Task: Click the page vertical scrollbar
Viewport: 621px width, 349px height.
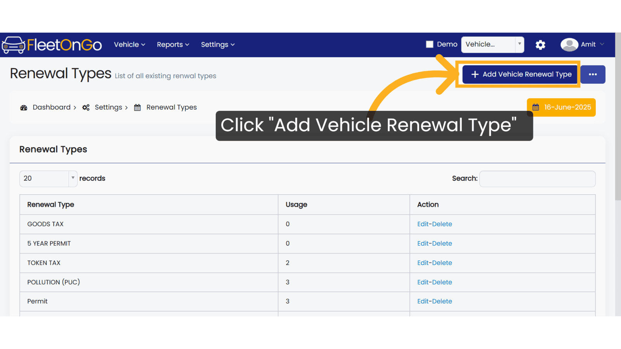Action: coord(618,116)
